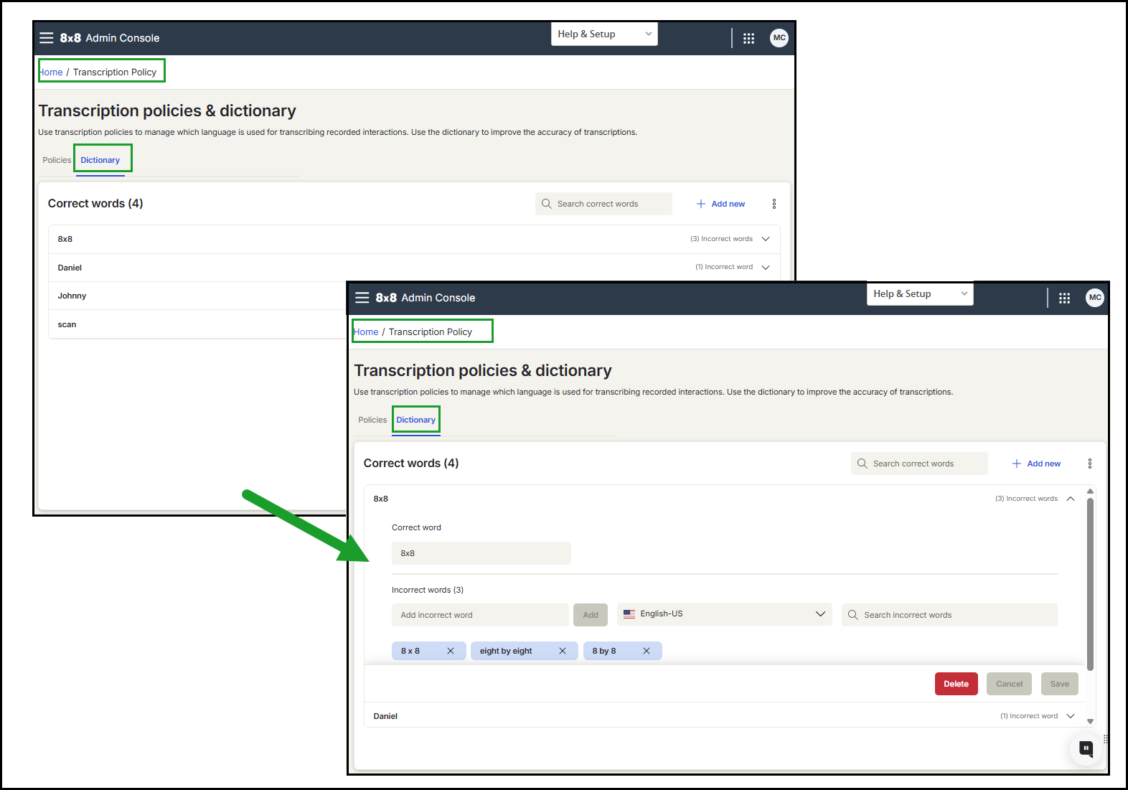Expand 8x8 row chevron in back window
Image resolution: width=1128 pixels, height=790 pixels.
[x=766, y=239]
